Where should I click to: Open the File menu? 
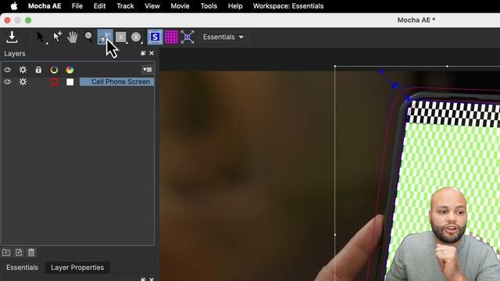point(77,6)
